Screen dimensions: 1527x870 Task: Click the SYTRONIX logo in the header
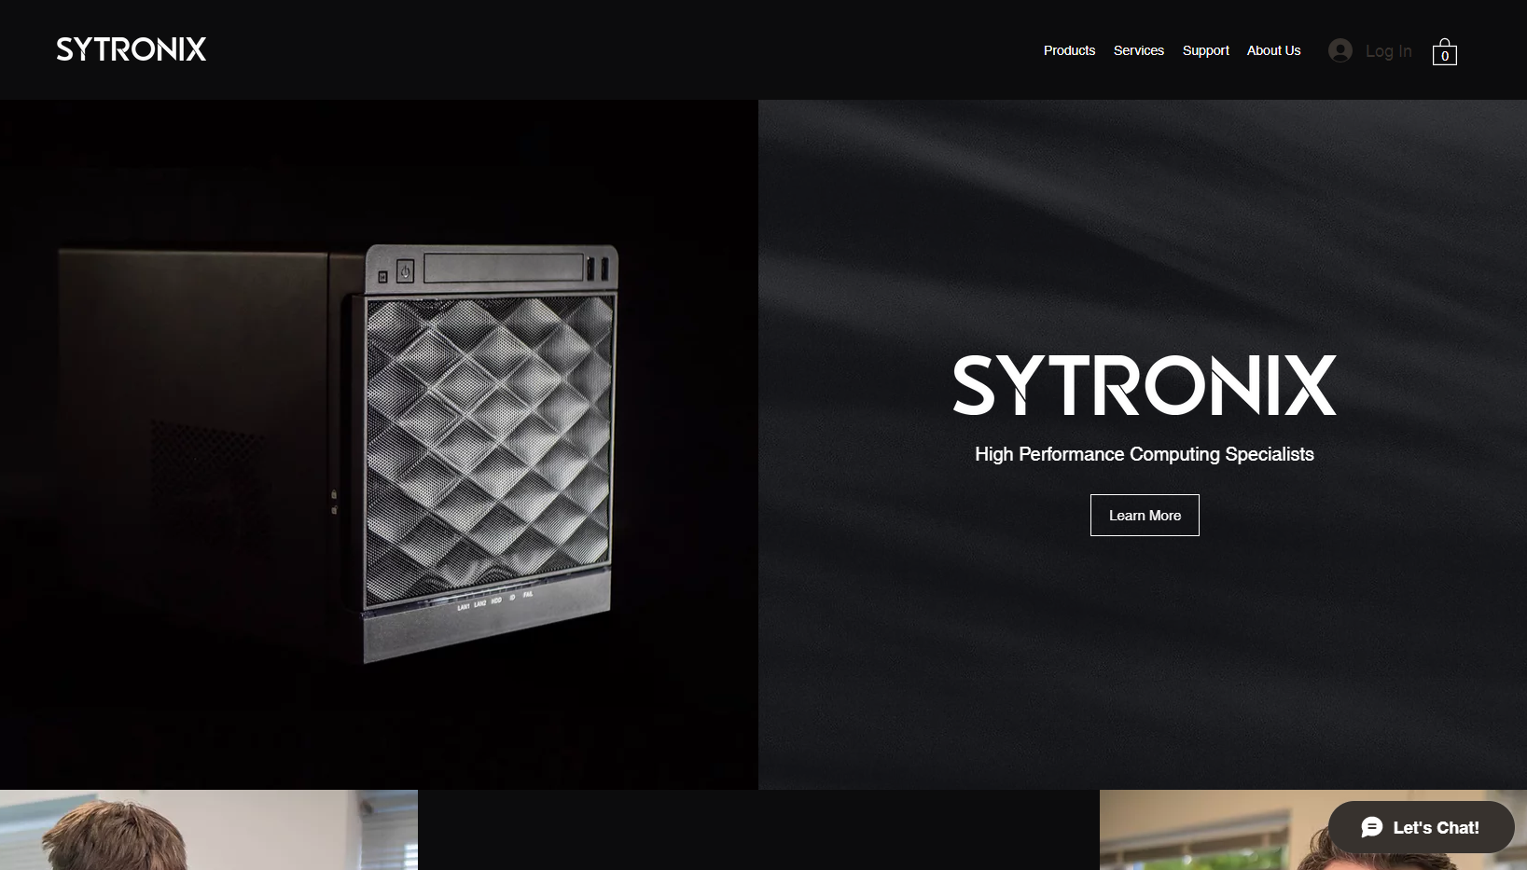pyautogui.click(x=131, y=48)
